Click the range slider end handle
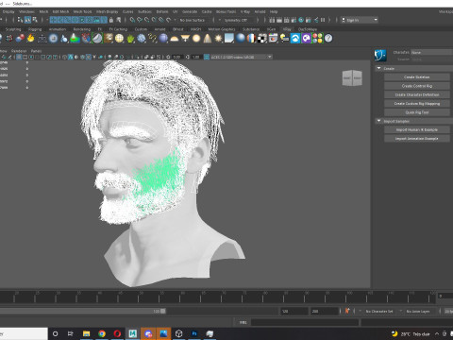The height and width of the screenshot is (340, 453). (x=163, y=311)
